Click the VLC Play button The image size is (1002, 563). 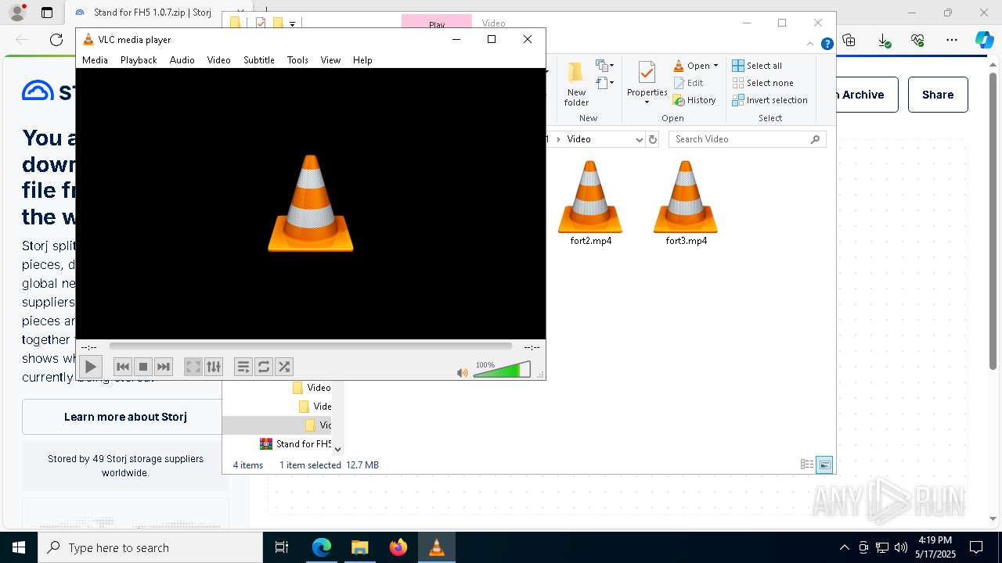[91, 367]
